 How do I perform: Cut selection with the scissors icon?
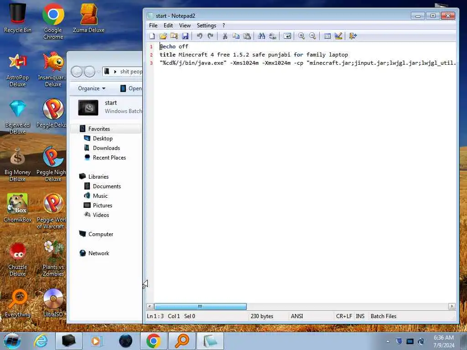click(225, 36)
